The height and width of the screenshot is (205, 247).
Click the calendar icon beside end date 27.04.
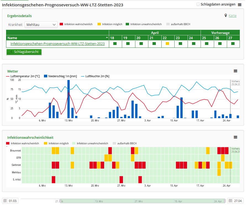pyautogui.click(x=230, y=201)
